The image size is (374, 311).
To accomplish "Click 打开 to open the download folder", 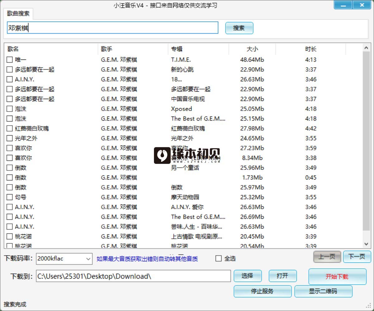I will [x=283, y=276].
